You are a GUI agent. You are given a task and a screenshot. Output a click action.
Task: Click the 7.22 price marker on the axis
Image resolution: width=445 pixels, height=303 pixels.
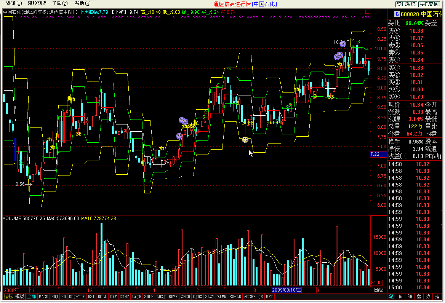tap(379, 154)
